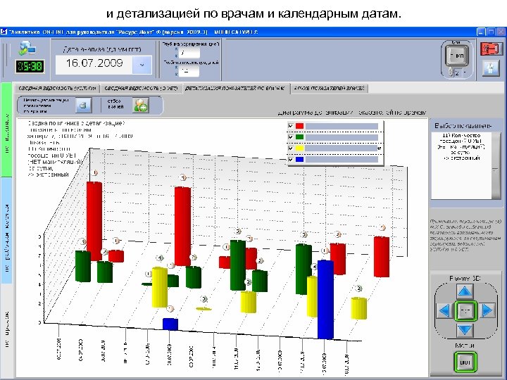Click the large square button above the stepper
This screenshot has width=507, height=380.
[456, 56]
